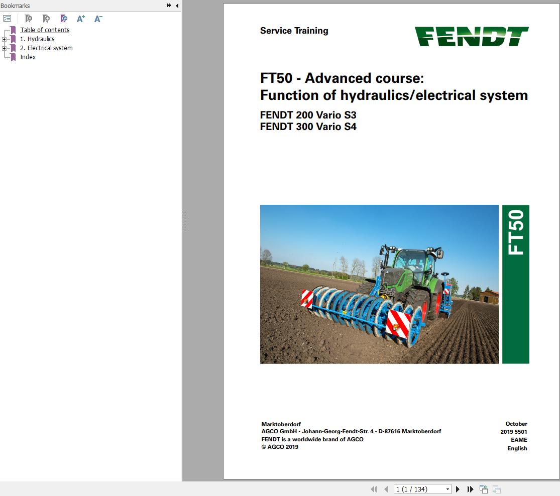
Task: Expand the 1. Hydraulics tree node
Action: [x=5, y=39]
